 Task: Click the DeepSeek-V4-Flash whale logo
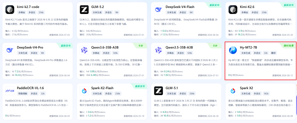click(x=159, y=10)
